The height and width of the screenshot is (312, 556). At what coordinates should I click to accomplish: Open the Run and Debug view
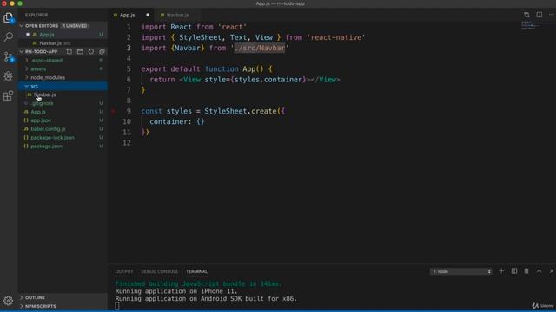[8, 76]
